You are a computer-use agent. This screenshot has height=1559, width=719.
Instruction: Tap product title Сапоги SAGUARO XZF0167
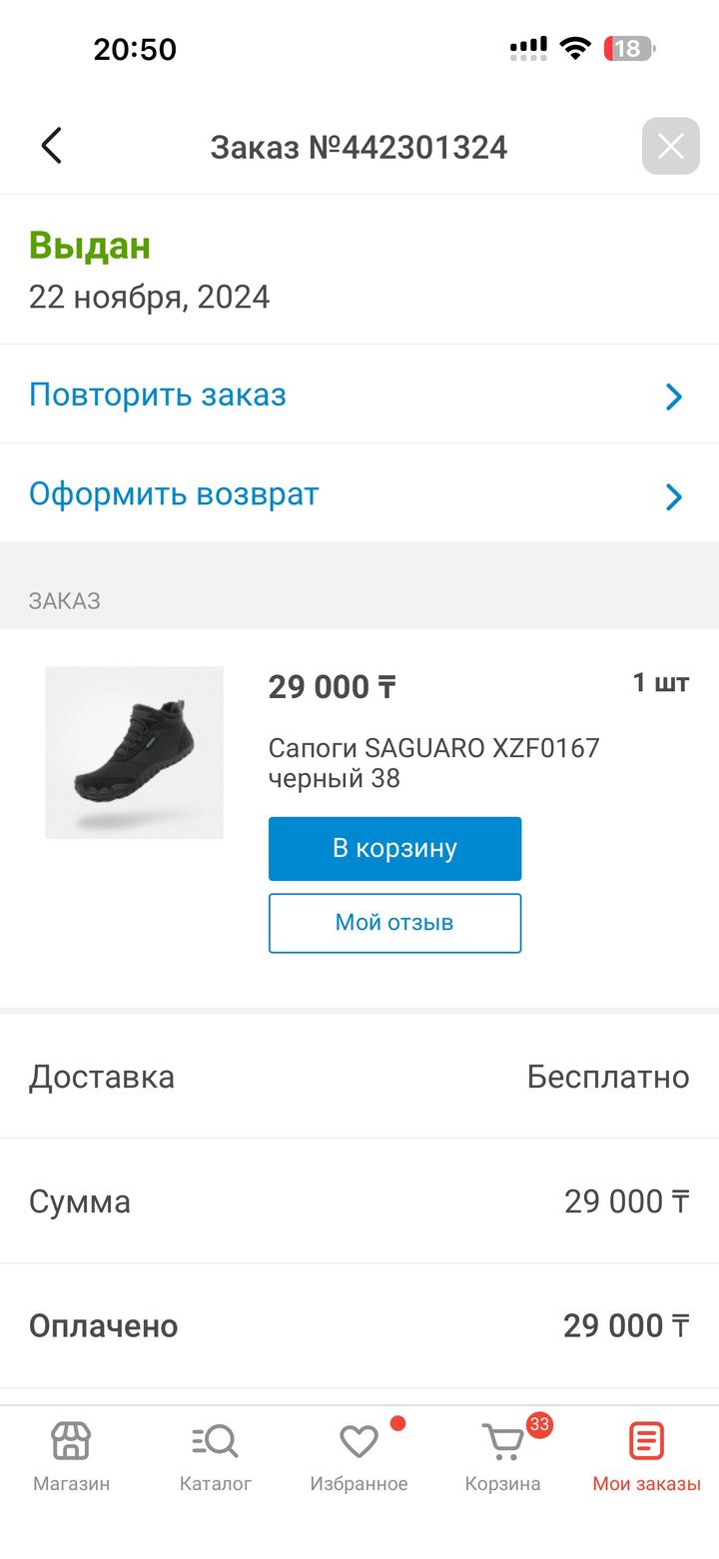[433, 762]
